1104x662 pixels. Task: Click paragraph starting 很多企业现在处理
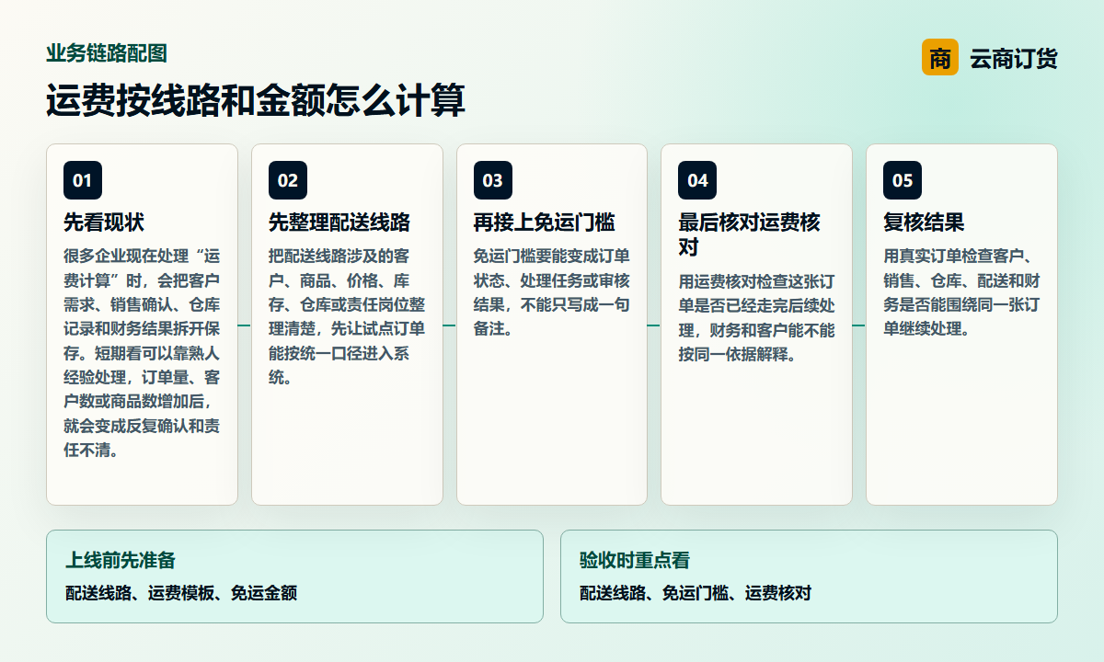click(142, 353)
